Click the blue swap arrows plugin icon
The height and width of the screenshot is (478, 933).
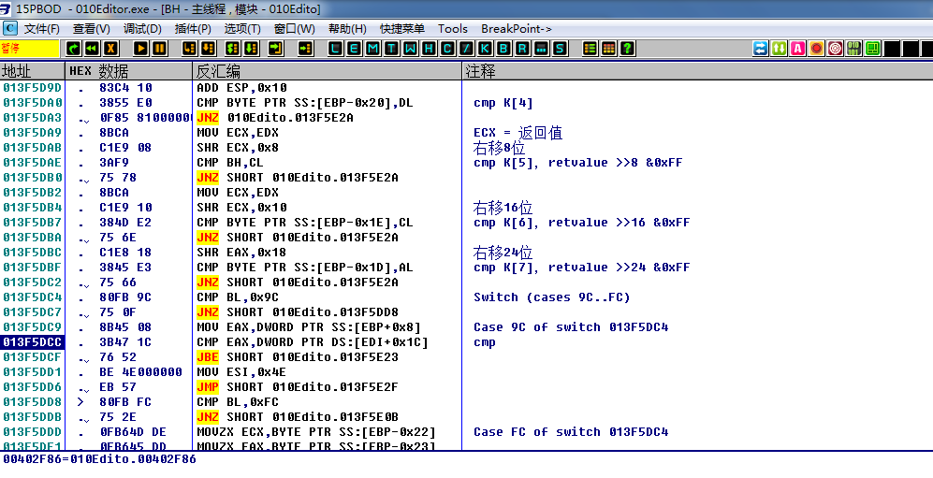pyautogui.click(x=761, y=49)
